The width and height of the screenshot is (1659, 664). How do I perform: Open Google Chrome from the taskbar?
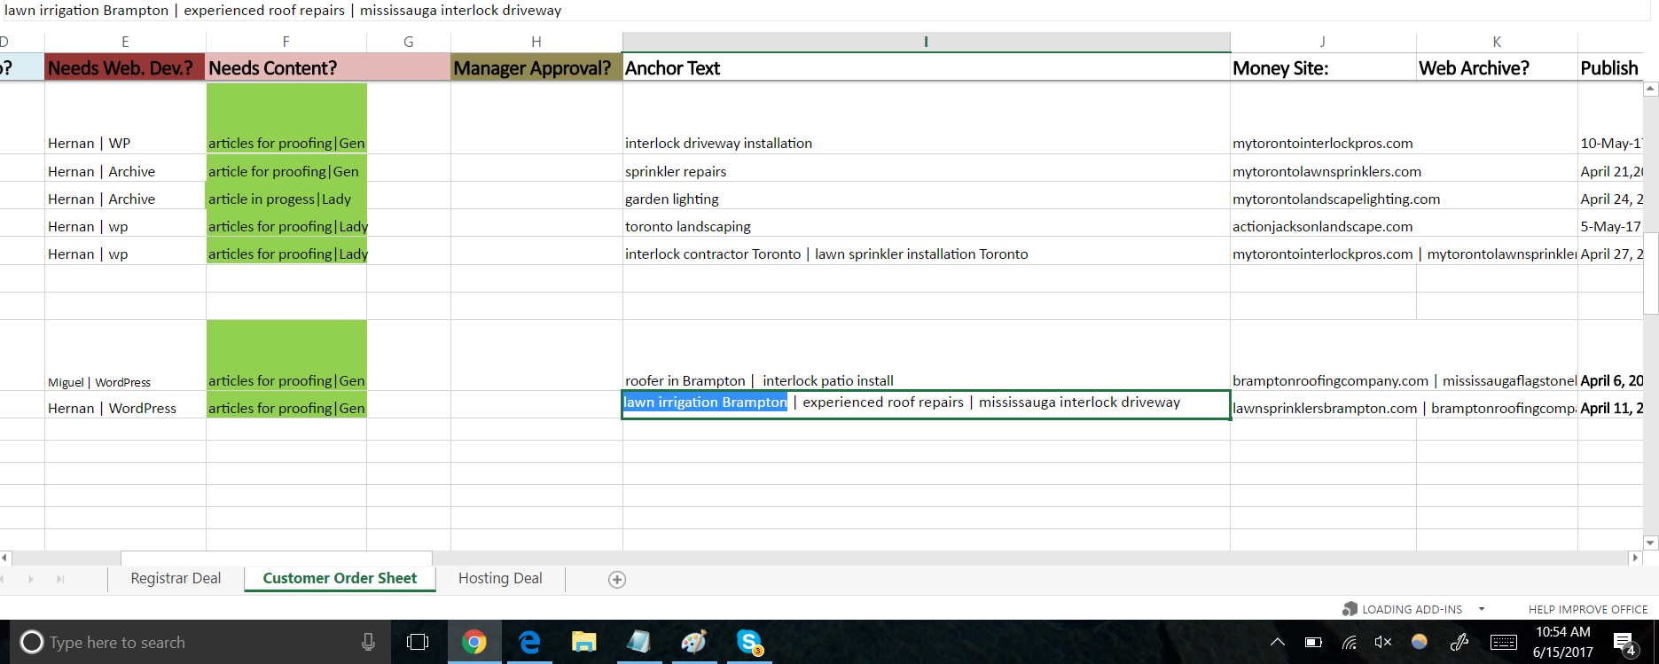pyautogui.click(x=474, y=642)
